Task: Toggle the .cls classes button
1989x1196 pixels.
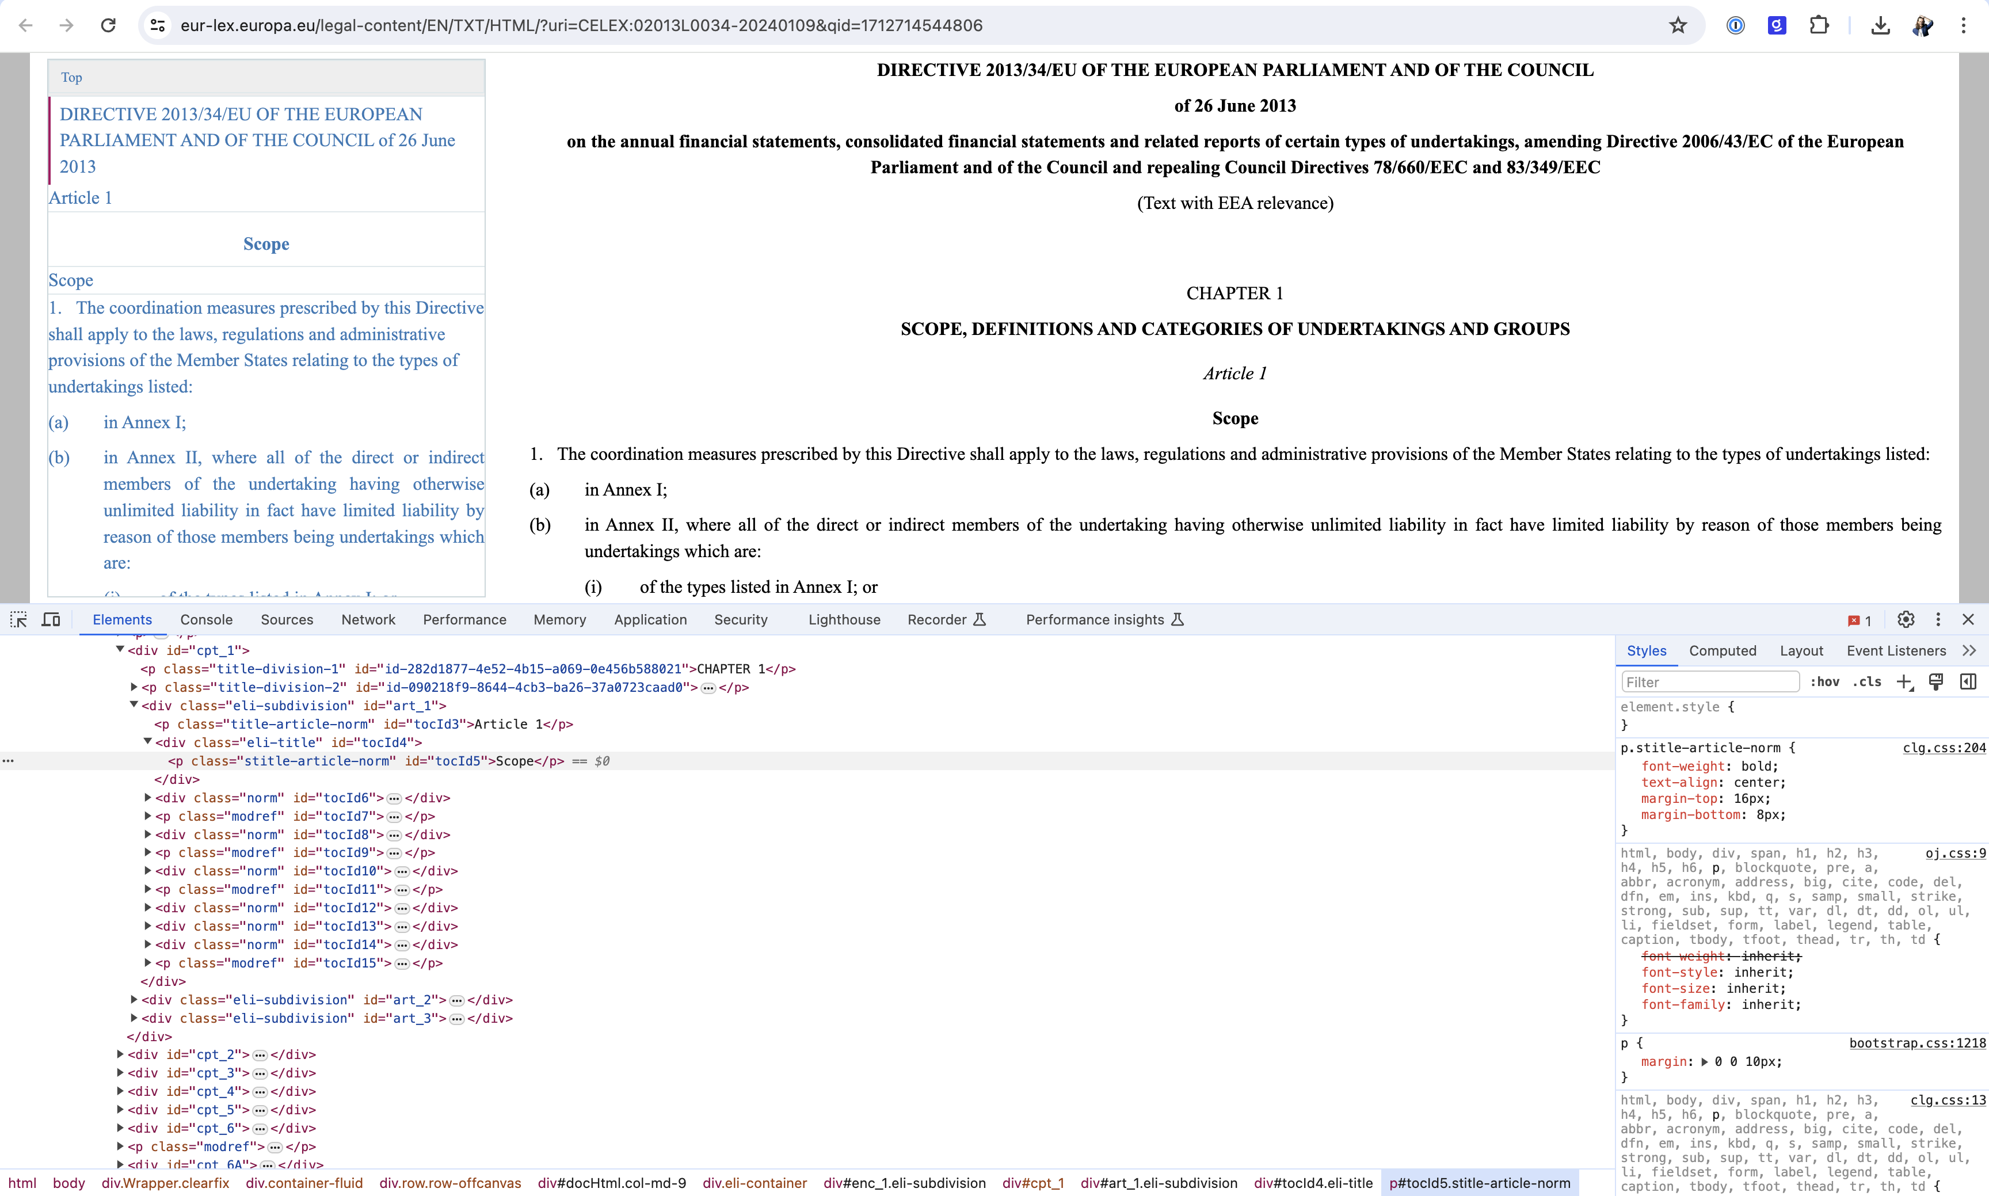Action: [x=1868, y=682]
